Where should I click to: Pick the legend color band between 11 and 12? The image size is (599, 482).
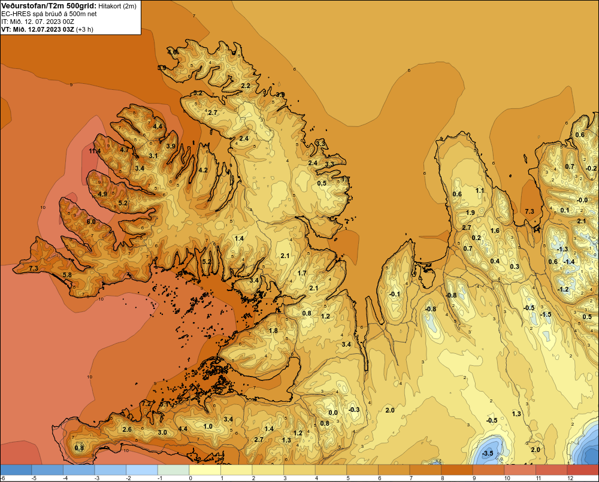(x=551, y=470)
